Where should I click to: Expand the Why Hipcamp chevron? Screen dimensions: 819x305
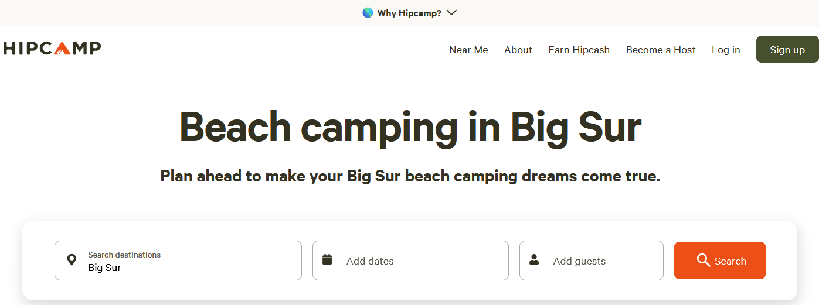pos(451,13)
